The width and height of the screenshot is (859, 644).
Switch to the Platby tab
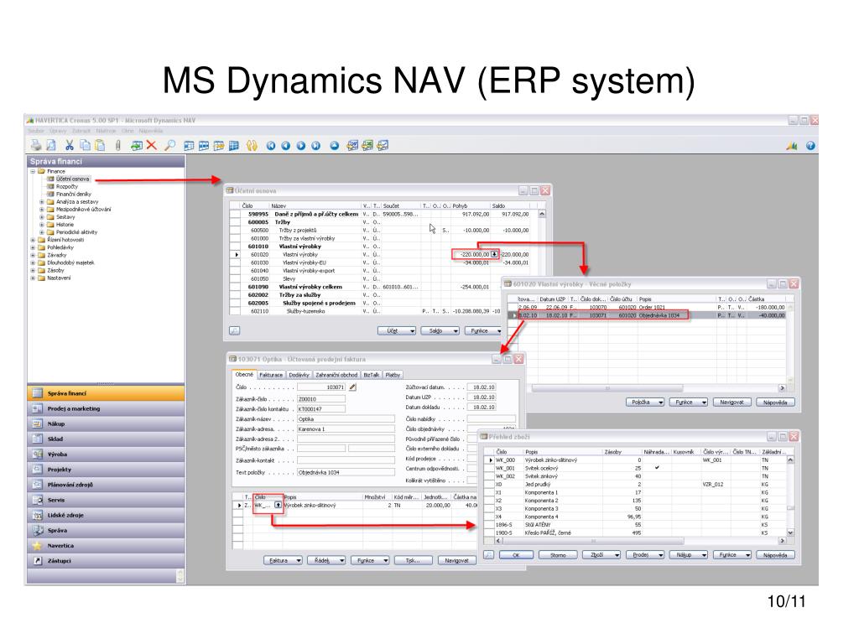(393, 375)
